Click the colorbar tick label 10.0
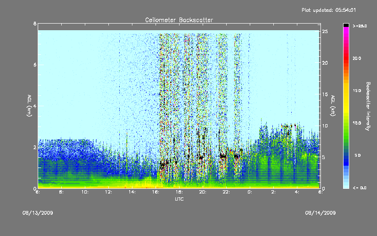This screenshot has height=236, width=377. click(x=357, y=123)
